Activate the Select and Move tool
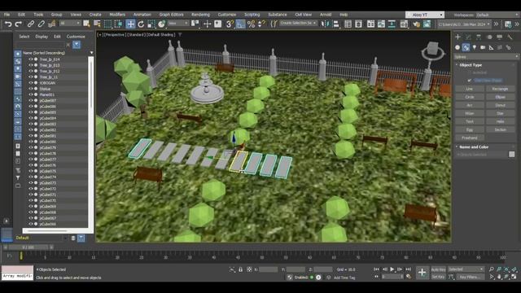This screenshot has width=521, height=293. pyautogui.click(x=130, y=24)
